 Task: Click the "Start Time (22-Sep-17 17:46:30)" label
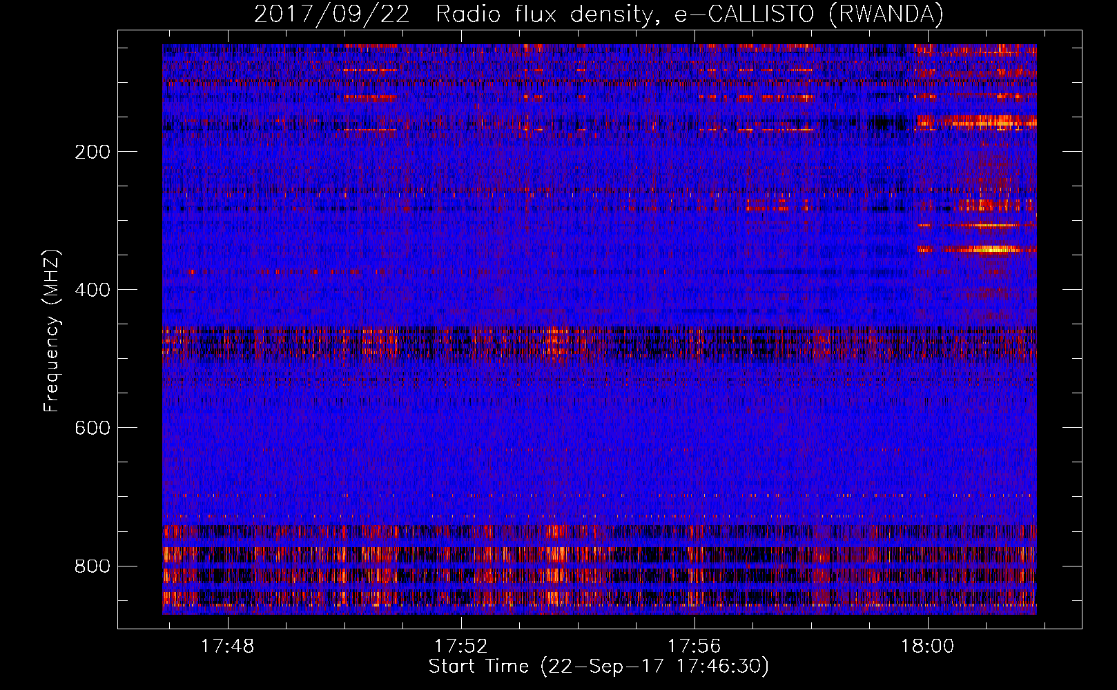[x=599, y=667]
